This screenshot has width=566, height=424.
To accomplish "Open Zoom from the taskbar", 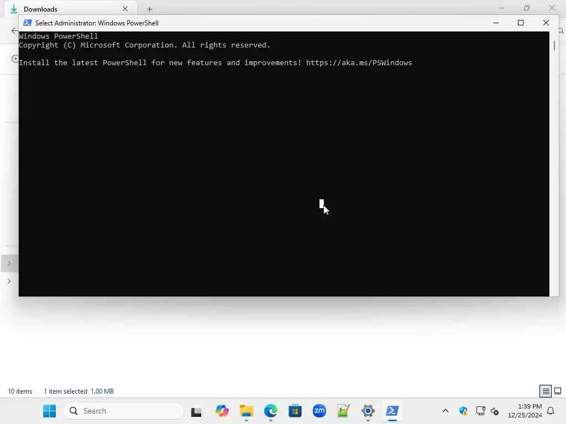I will tap(319, 411).
